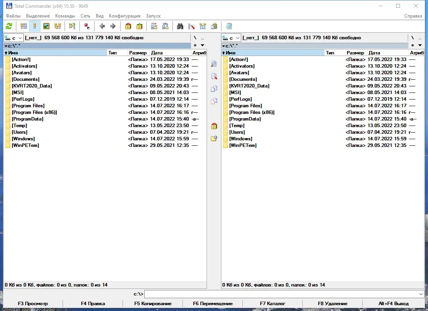Viewport: 428px width, 311px height.
Task: Open left panel favorites asterisk menu
Action: 195,45
